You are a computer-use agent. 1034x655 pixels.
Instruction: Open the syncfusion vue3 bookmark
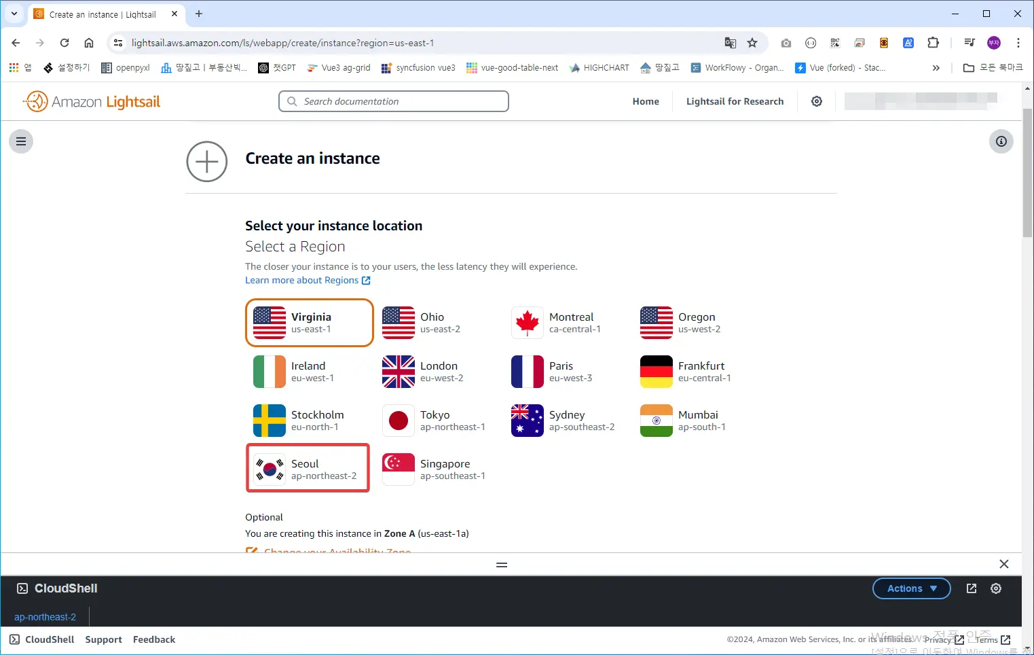418,67
